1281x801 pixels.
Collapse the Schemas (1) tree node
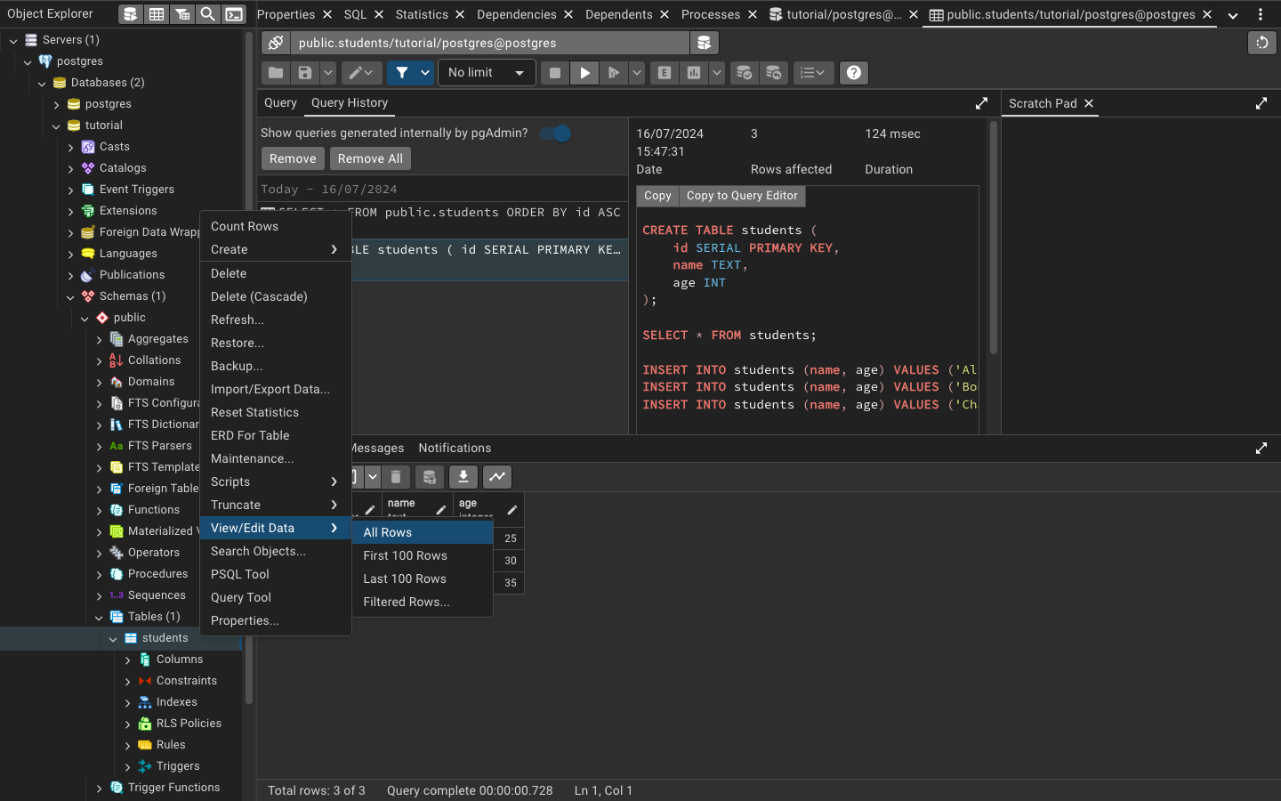click(x=71, y=296)
